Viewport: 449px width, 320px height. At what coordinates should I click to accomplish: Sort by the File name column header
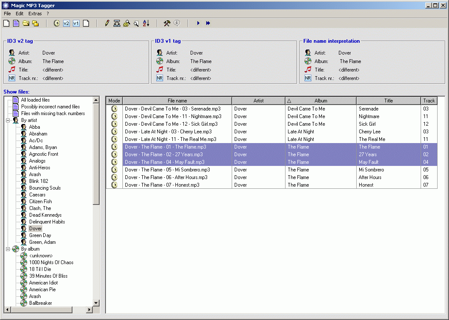(177, 101)
